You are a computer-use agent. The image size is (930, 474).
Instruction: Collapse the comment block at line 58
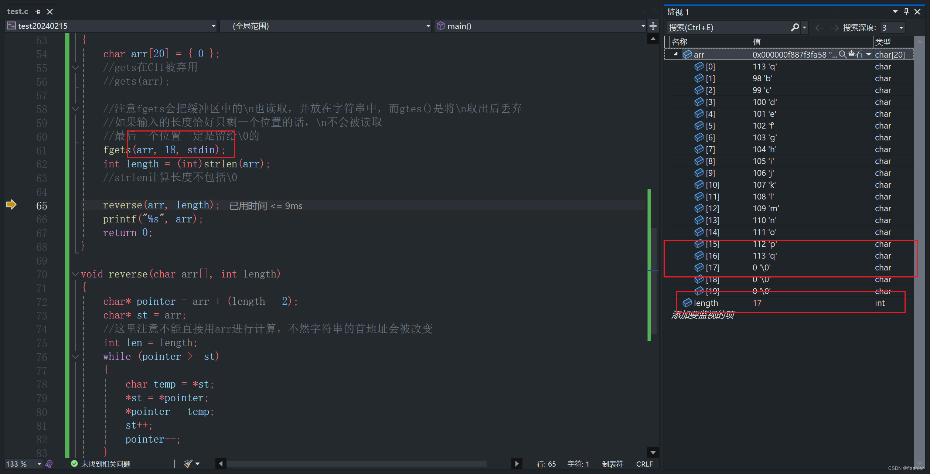tap(75, 109)
